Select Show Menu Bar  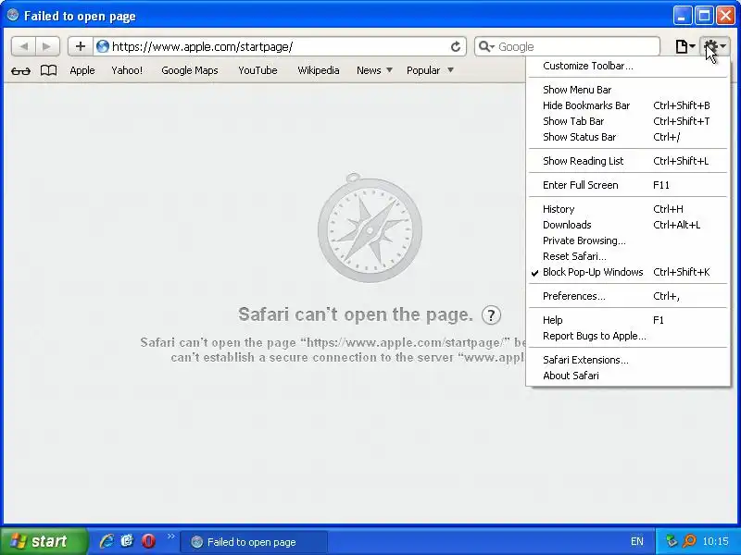(x=628, y=90)
